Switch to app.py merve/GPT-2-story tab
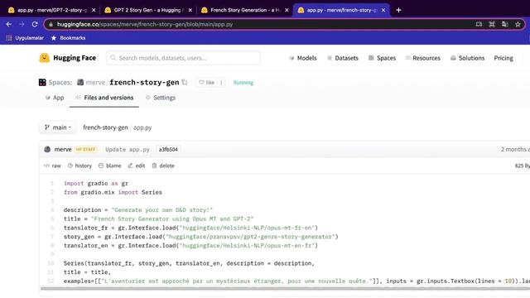Screen dimensions: 530x298 point(51,10)
